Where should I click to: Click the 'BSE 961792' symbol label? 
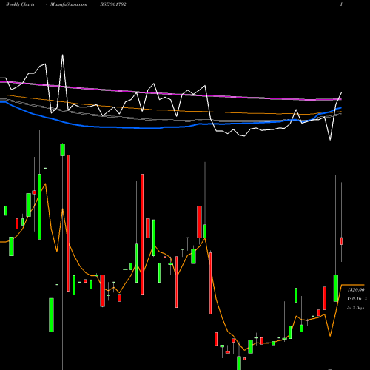[113, 4]
